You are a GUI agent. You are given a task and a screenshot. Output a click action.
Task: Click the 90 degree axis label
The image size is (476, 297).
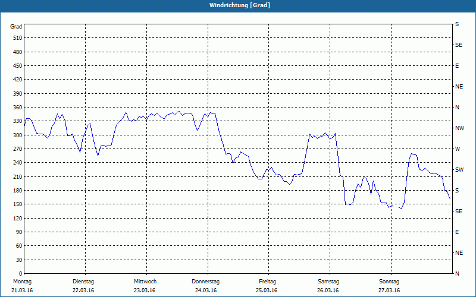[x=19, y=232]
